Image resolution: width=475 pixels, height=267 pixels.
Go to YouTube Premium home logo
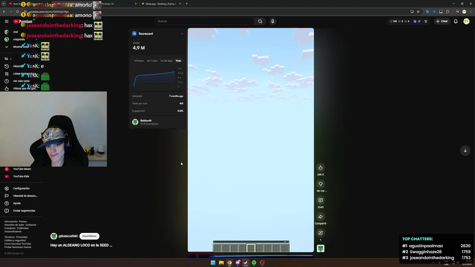pos(23,22)
